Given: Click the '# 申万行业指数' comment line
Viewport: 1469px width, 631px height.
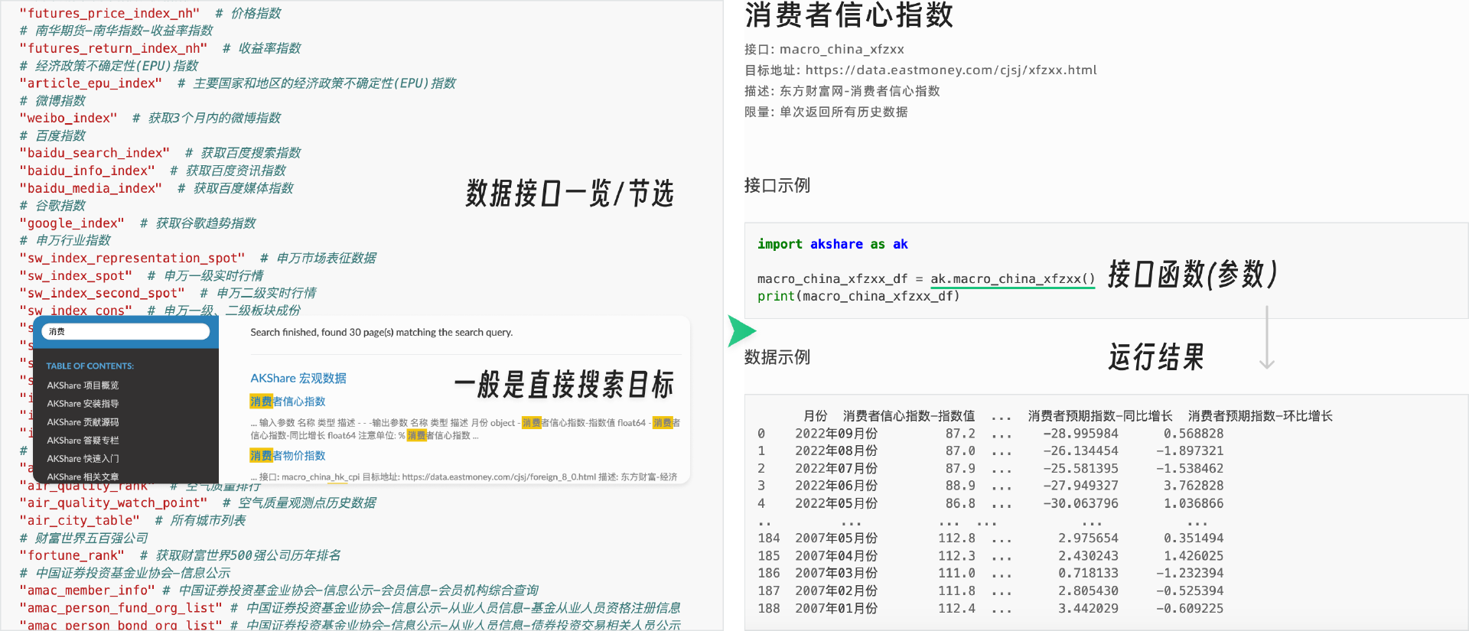Looking at the screenshot, I should click(x=65, y=241).
